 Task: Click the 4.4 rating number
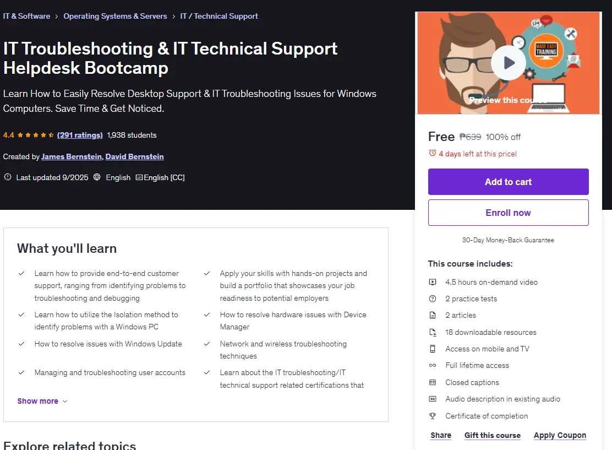point(9,135)
